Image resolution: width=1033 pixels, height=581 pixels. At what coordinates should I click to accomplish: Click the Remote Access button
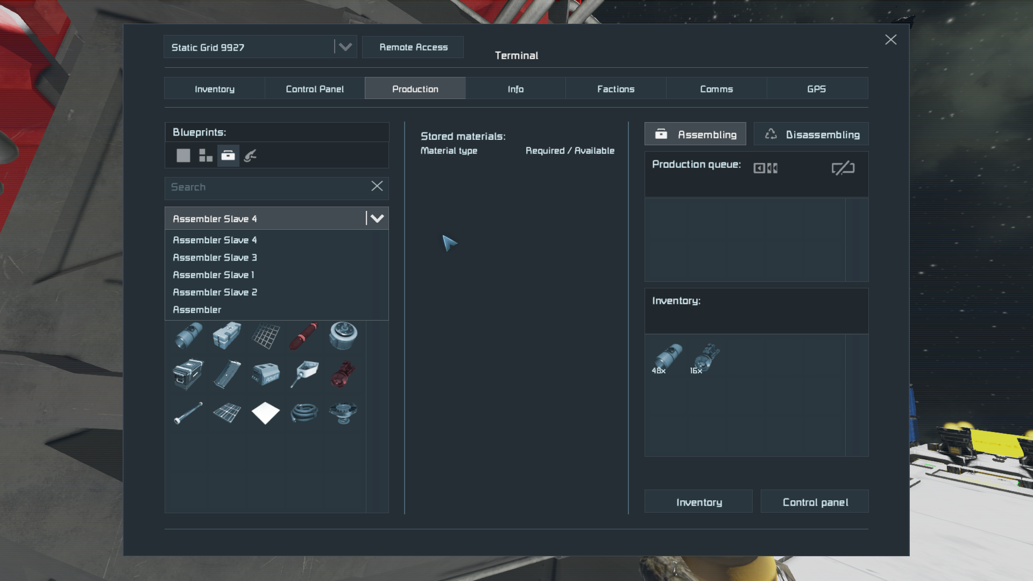pos(413,47)
